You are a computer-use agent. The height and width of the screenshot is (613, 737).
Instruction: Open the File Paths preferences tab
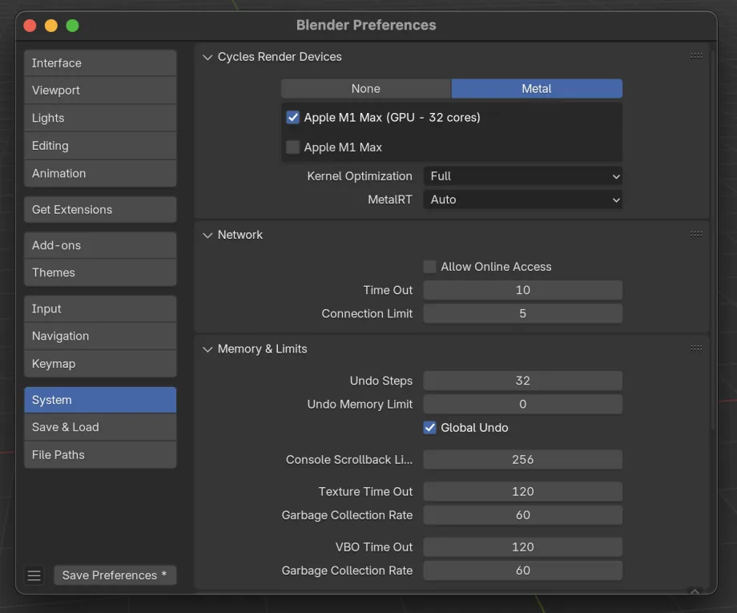100,455
